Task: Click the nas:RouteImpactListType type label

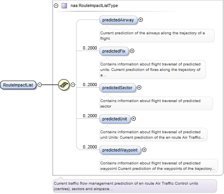Action: (94, 5)
